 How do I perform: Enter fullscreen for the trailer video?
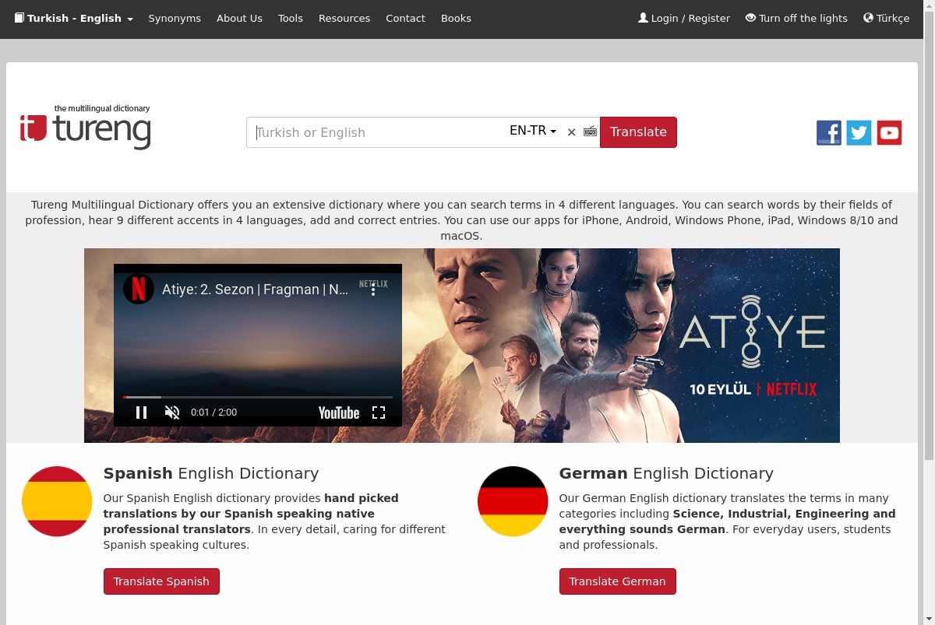coord(379,413)
